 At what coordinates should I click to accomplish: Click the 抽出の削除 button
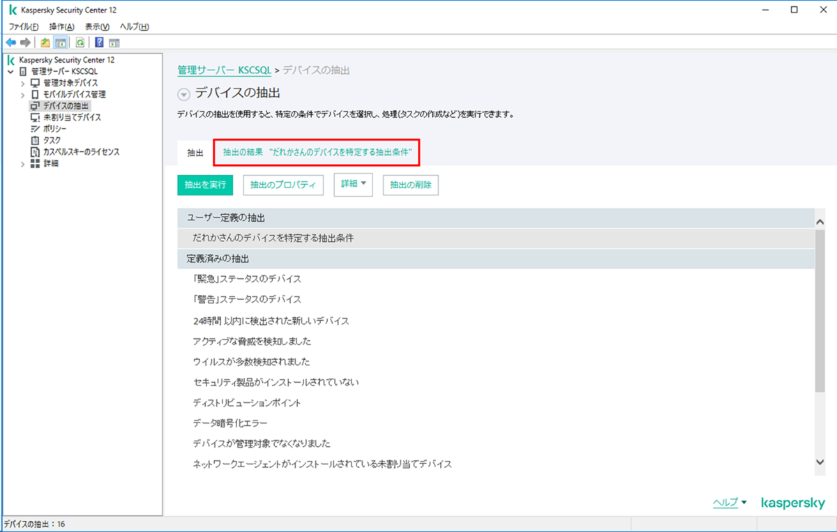pos(411,185)
